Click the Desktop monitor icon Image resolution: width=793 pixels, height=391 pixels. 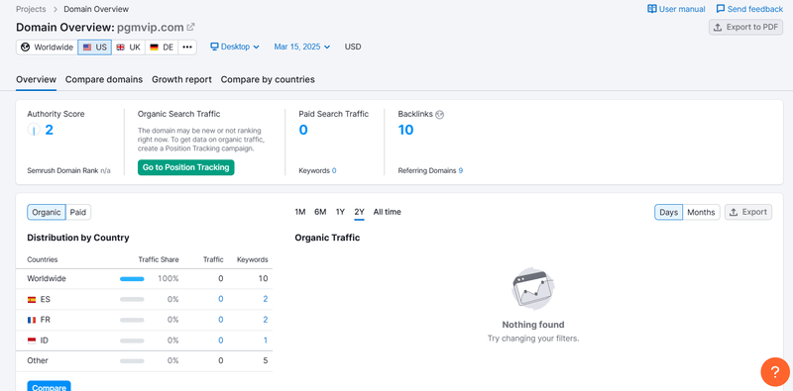pos(214,47)
